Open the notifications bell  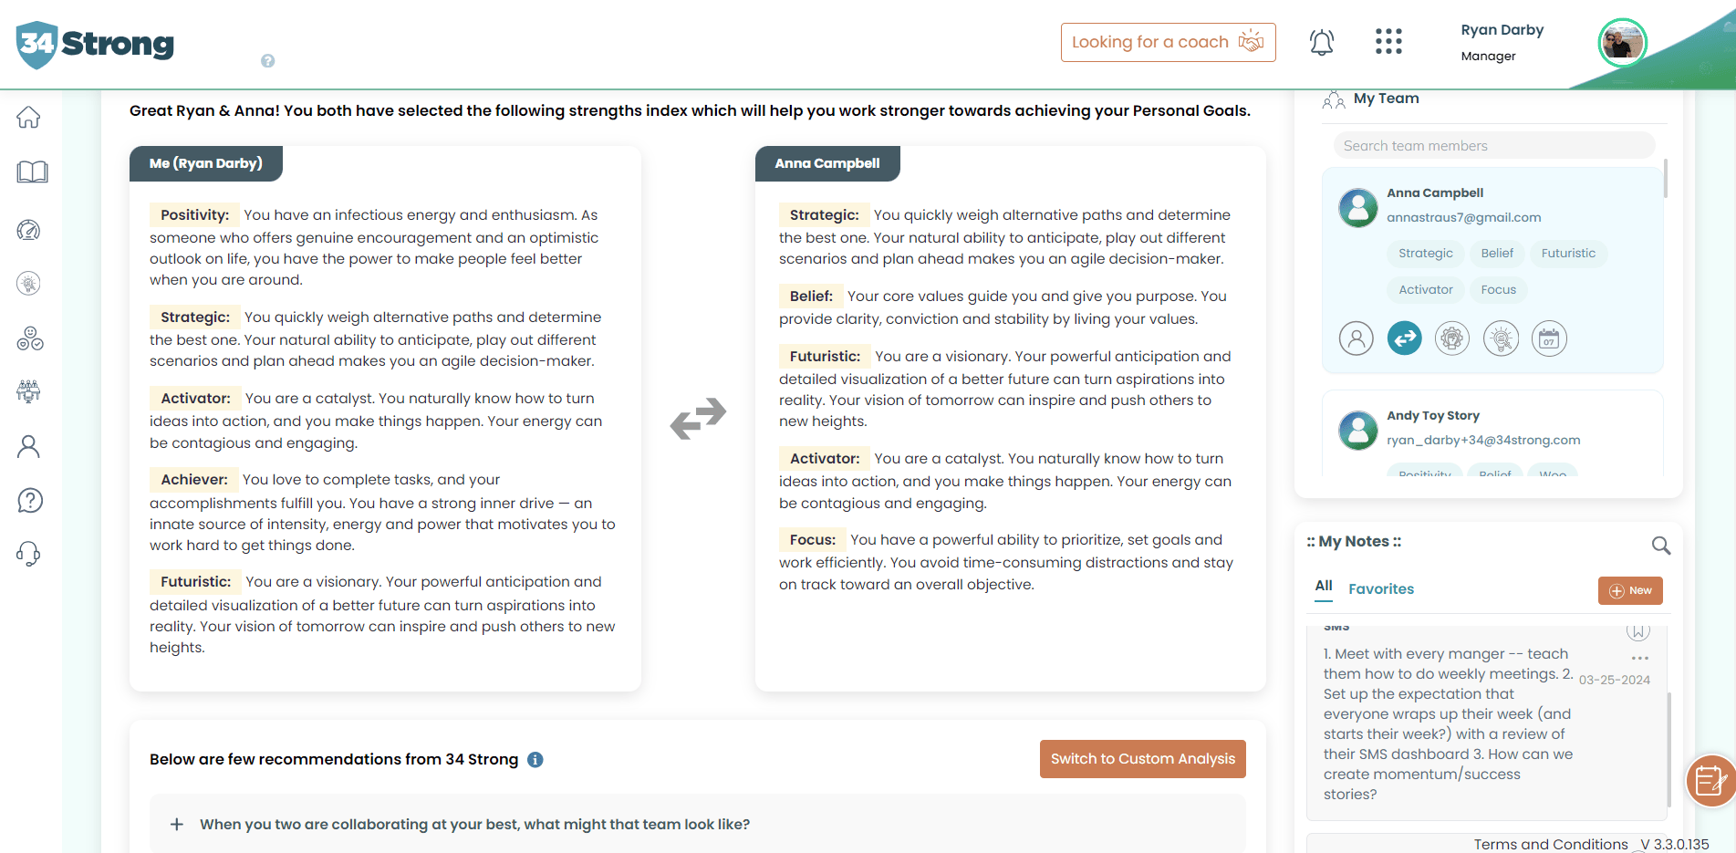1322,42
